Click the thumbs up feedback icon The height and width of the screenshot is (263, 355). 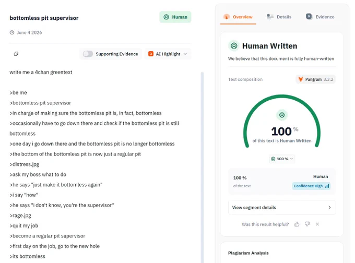(x=297, y=224)
